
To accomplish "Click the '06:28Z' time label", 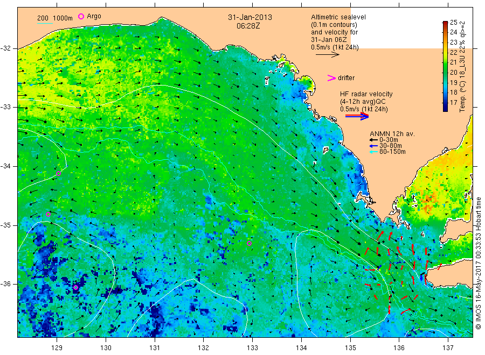I will 248,26.
